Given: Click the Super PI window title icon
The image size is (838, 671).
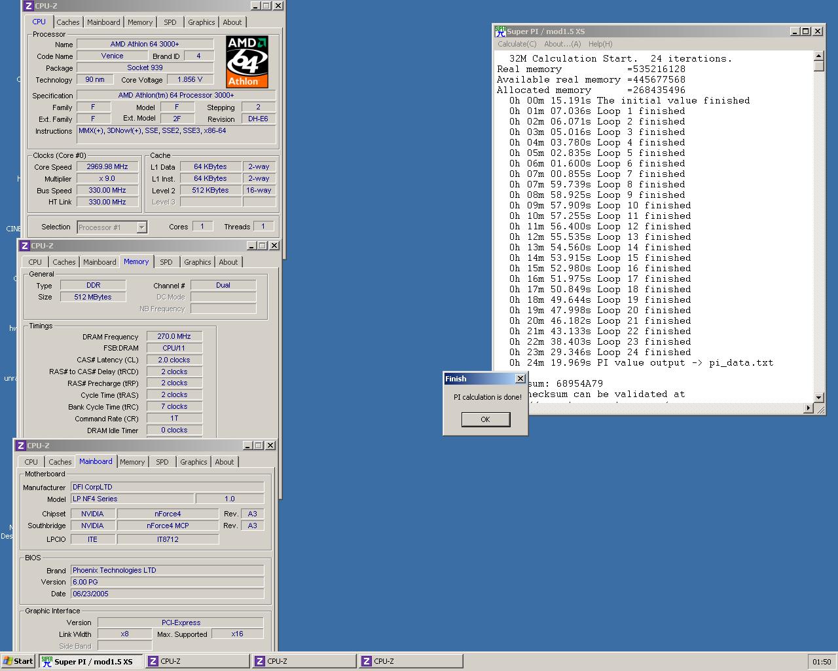Looking at the screenshot, I should (500, 31).
